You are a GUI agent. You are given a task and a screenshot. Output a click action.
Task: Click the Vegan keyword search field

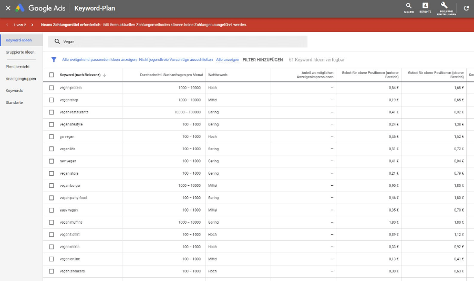178,41
